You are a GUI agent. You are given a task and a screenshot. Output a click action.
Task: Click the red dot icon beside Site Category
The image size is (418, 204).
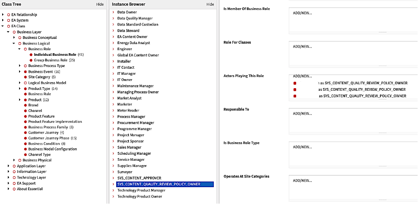[x=25, y=77]
